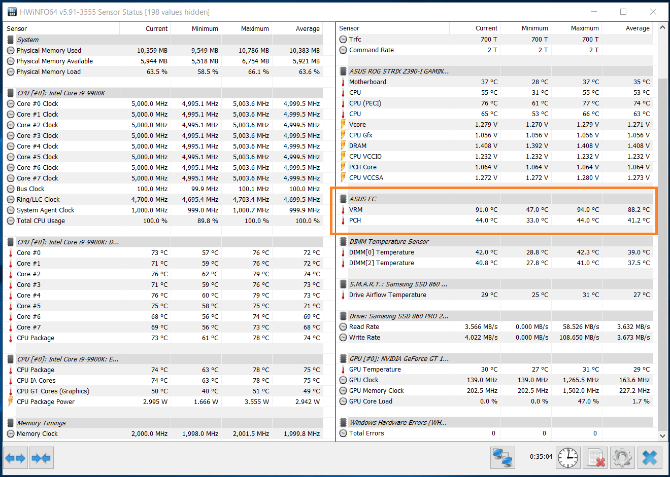Select the GPU [#0]: NVIDIA GeForce GT group

pos(495,359)
